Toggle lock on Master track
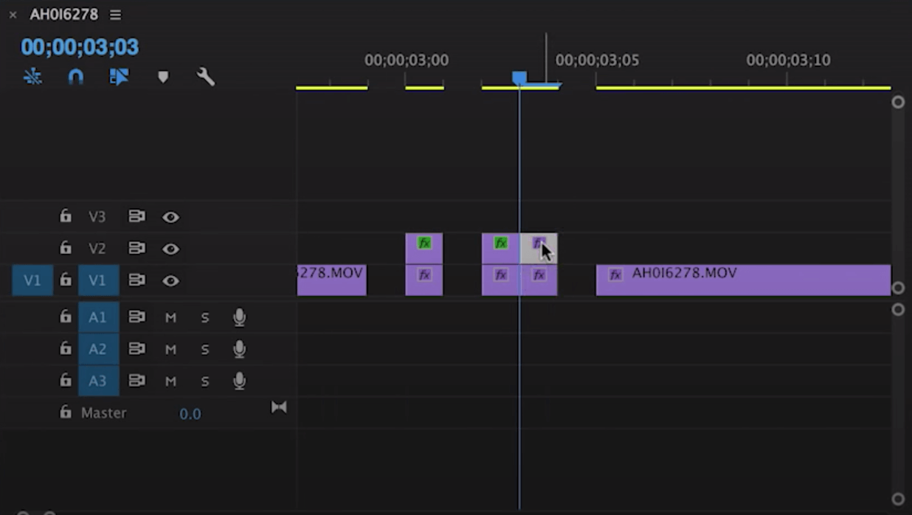The image size is (912, 515). (66, 412)
